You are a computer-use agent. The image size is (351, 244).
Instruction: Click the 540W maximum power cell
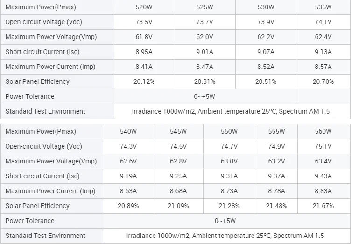[128, 132]
